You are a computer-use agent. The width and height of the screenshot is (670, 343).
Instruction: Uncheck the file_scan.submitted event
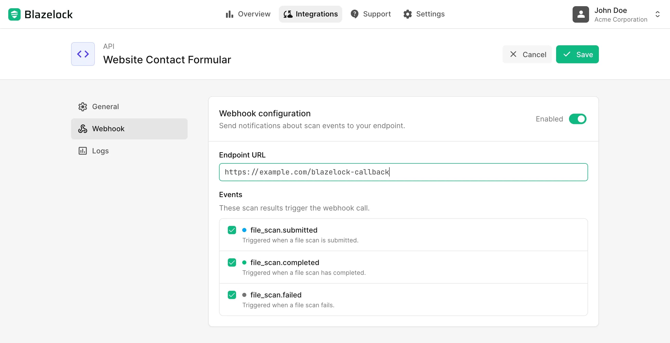pos(231,230)
